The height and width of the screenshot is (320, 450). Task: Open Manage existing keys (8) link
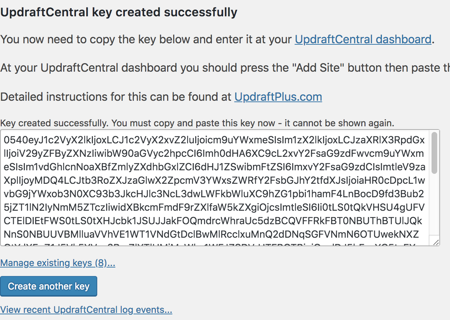[57, 263]
